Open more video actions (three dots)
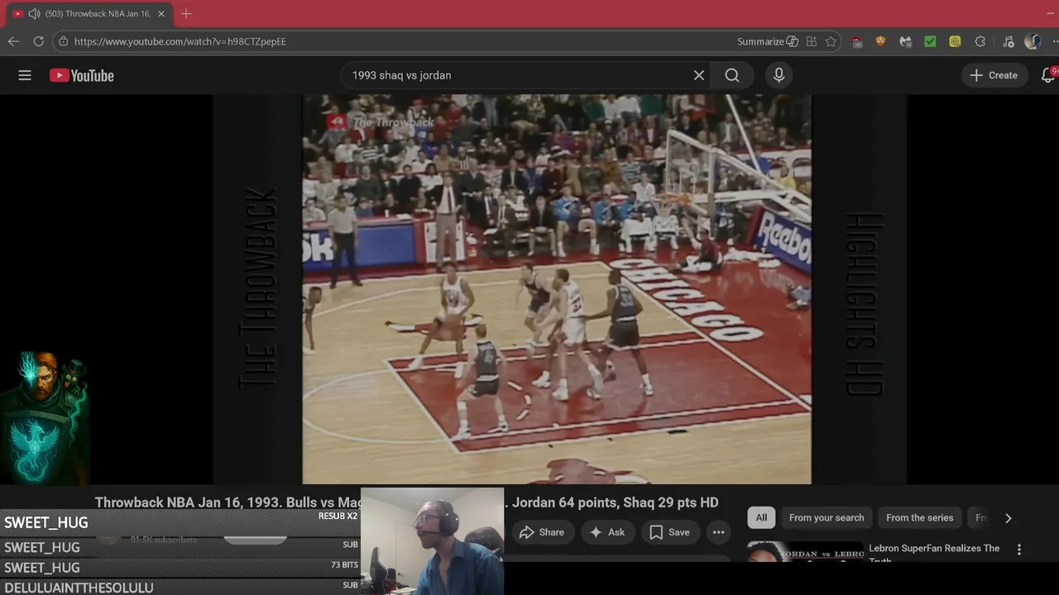Screen dimensions: 1059x595 click(718, 532)
